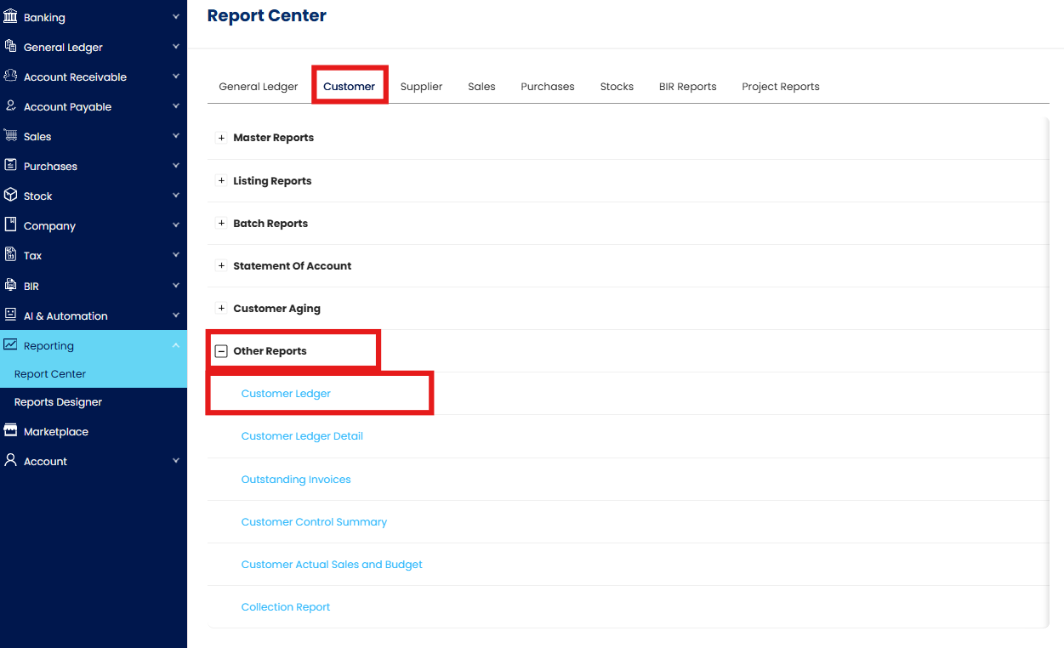This screenshot has height=648, width=1064.
Task: Switch to the General Ledger tab
Action: click(x=259, y=87)
